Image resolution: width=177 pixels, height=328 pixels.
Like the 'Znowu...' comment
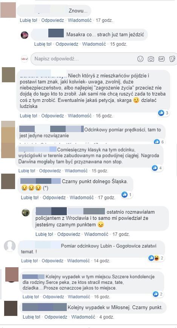tap(28, 20)
